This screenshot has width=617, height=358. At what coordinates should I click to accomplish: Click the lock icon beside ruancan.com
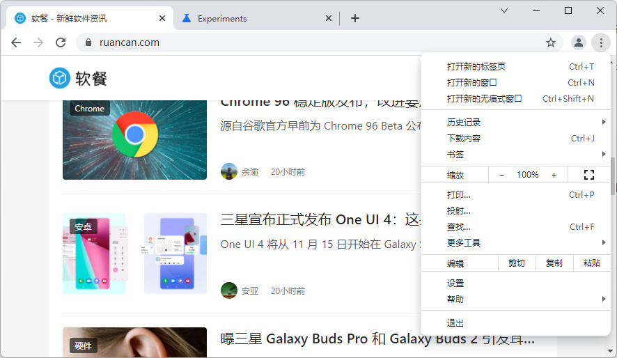click(x=88, y=42)
